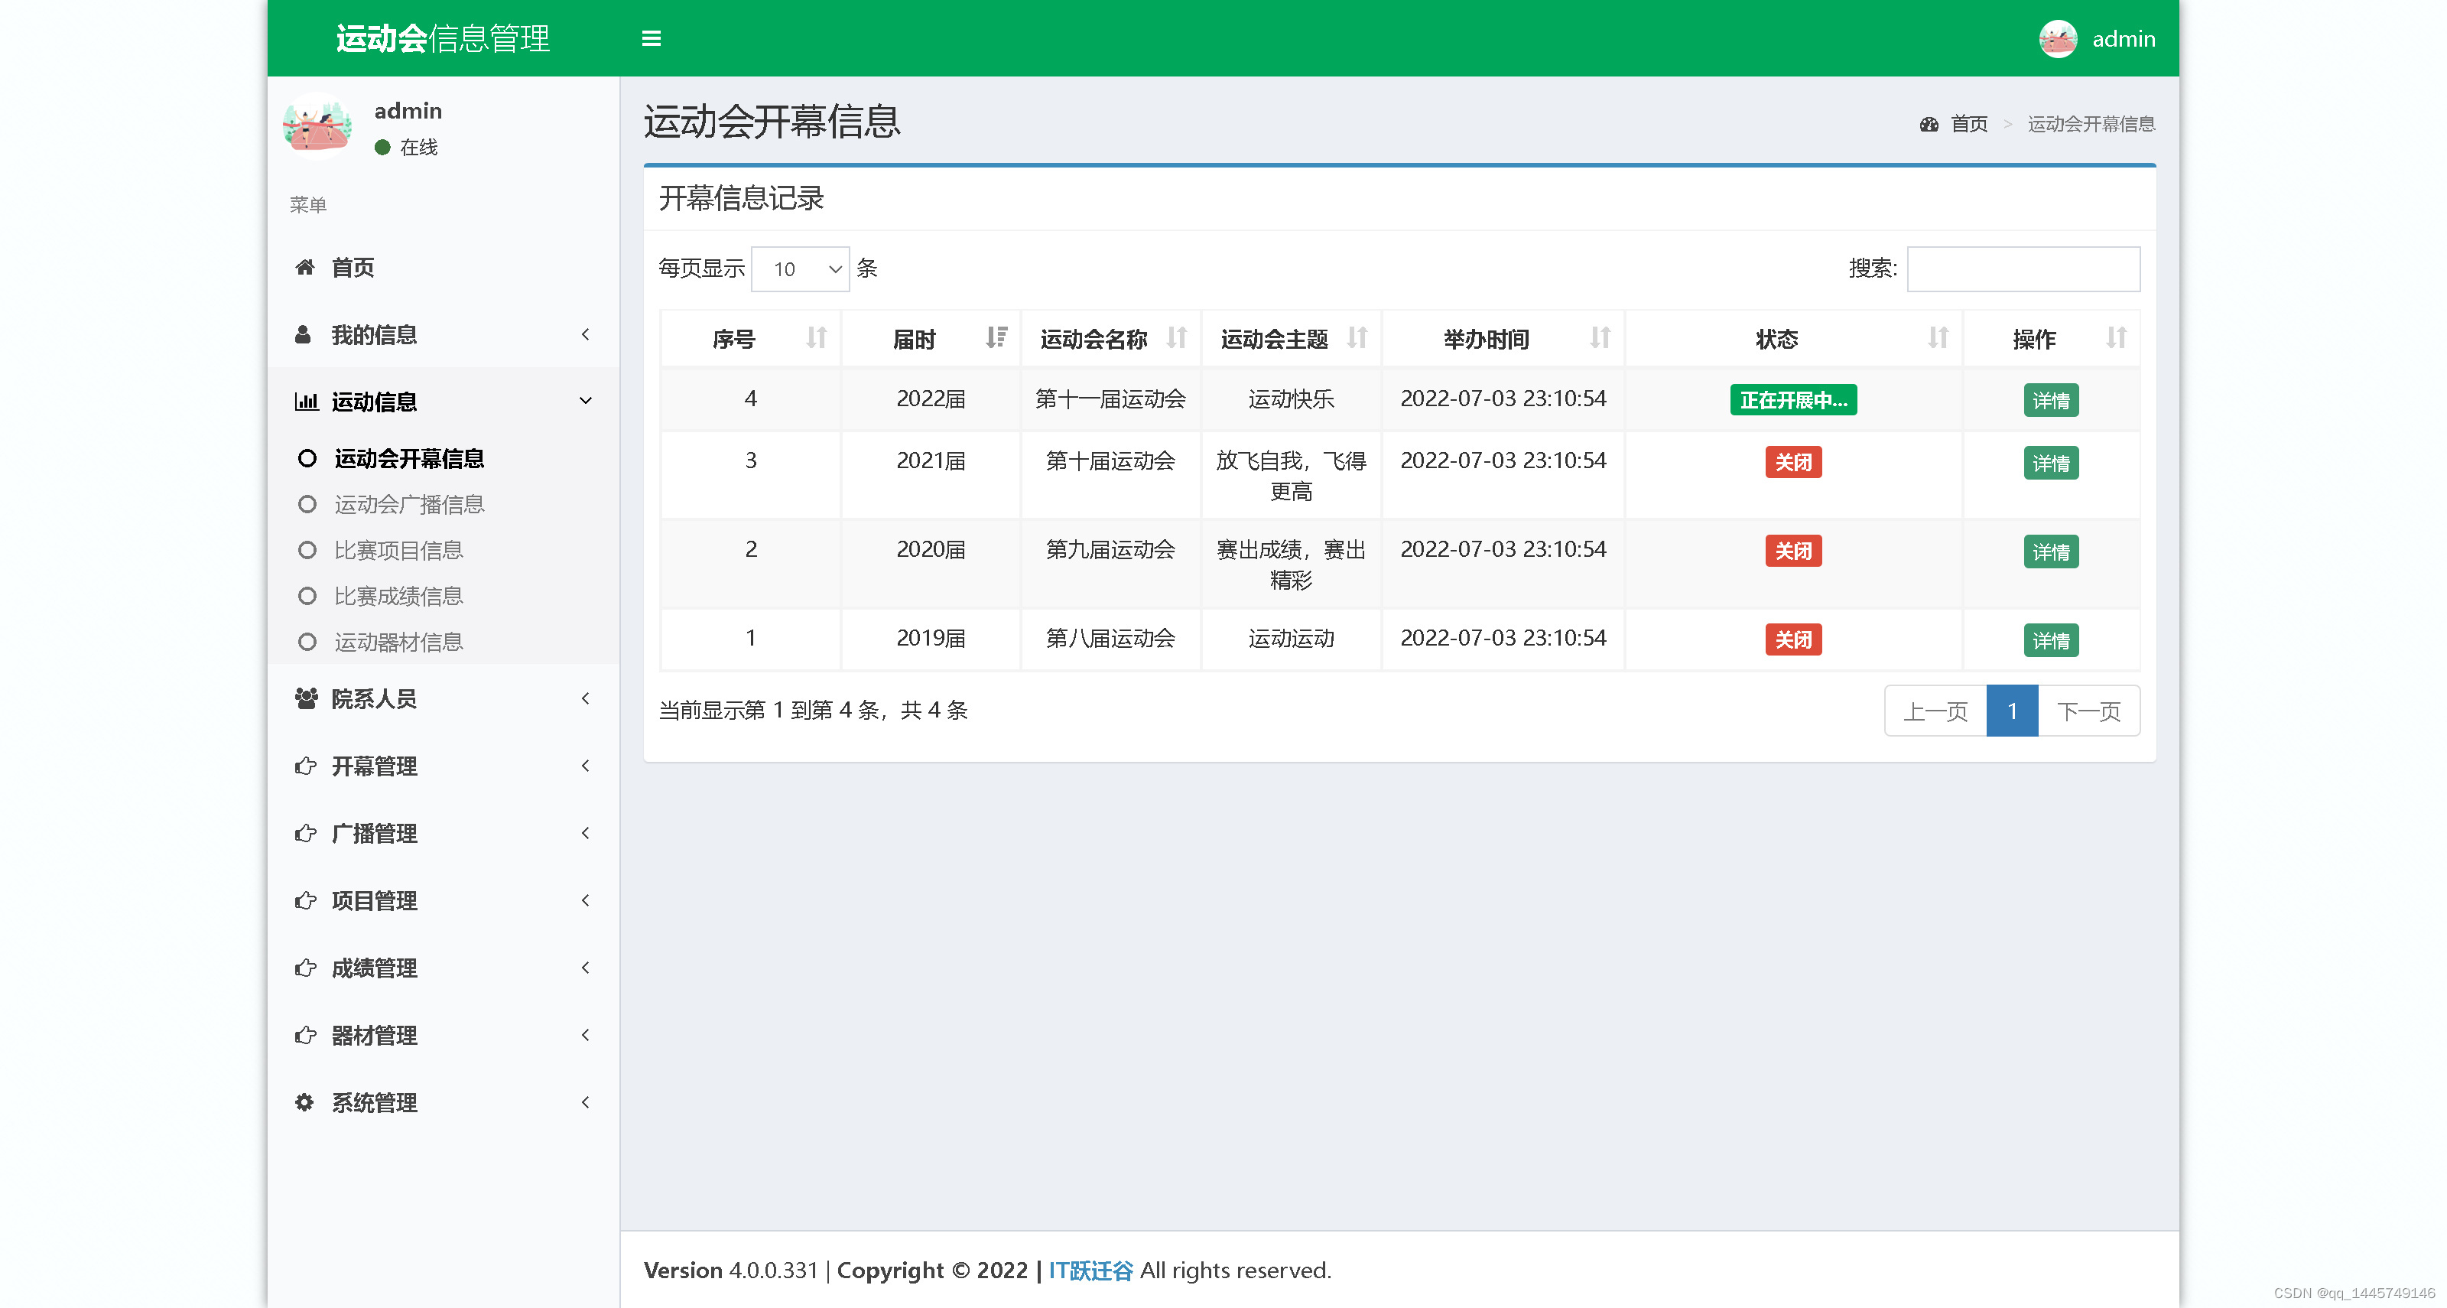Click the hand icon beside 成绩管理
The width and height of the screenshot is (2447, 1308).
(305, 968)
